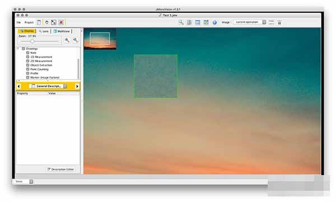Image resolution: width=336 pixels, height=202 pixels.
Task: Collapse the left panel via the divider arrows
Action: coord(82,30)
